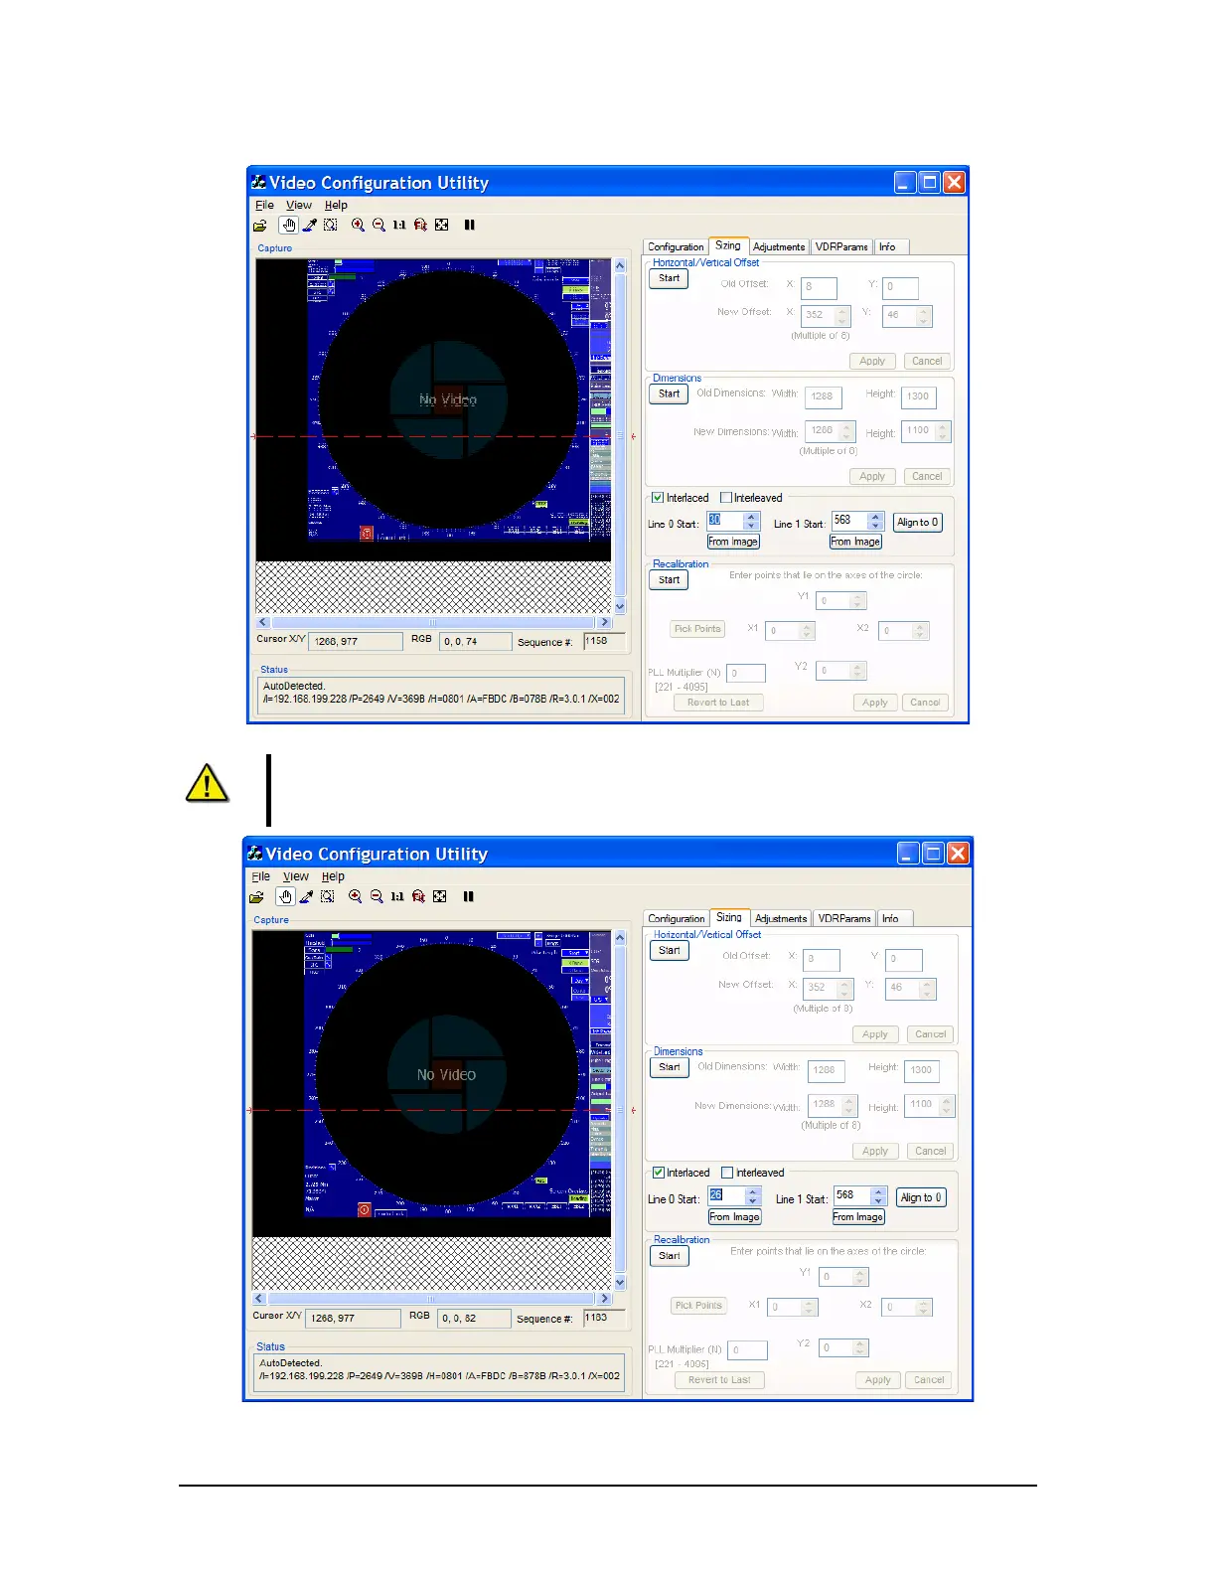Toggle Interleaved checkbox in upper window

point(726,498)
